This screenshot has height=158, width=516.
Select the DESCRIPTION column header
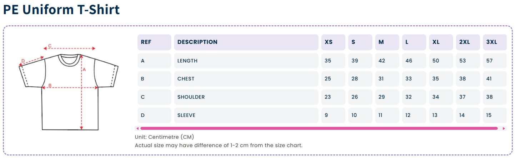point(246,42)
